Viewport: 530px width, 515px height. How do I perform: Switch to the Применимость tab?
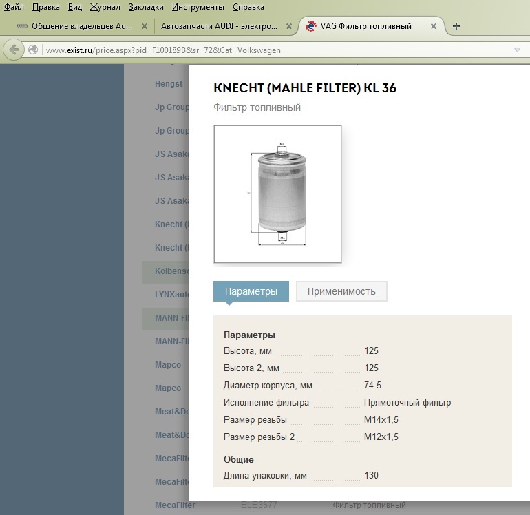point(341,291)
